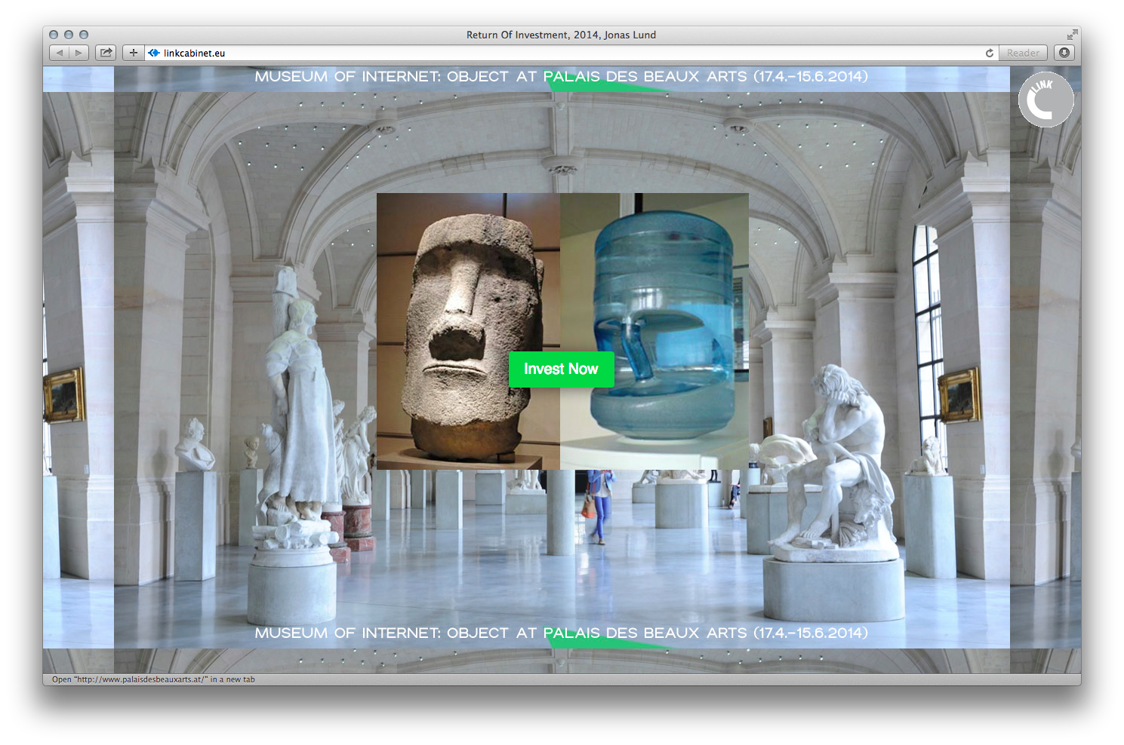Open the bottom Museum of Internet heading link
This screenshot has height=745, width=1124.
(561, 633)
